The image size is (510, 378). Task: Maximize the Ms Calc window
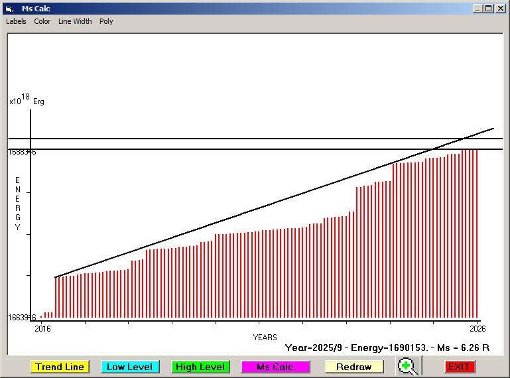pyautogui.click(x=489, y=9)
